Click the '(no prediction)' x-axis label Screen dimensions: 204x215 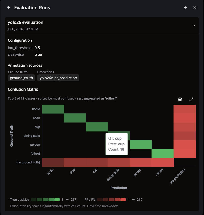coord(177,176)
